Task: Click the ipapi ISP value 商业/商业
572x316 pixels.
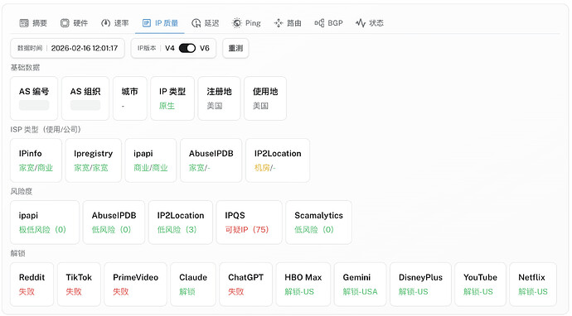Action: pos(151,168)
